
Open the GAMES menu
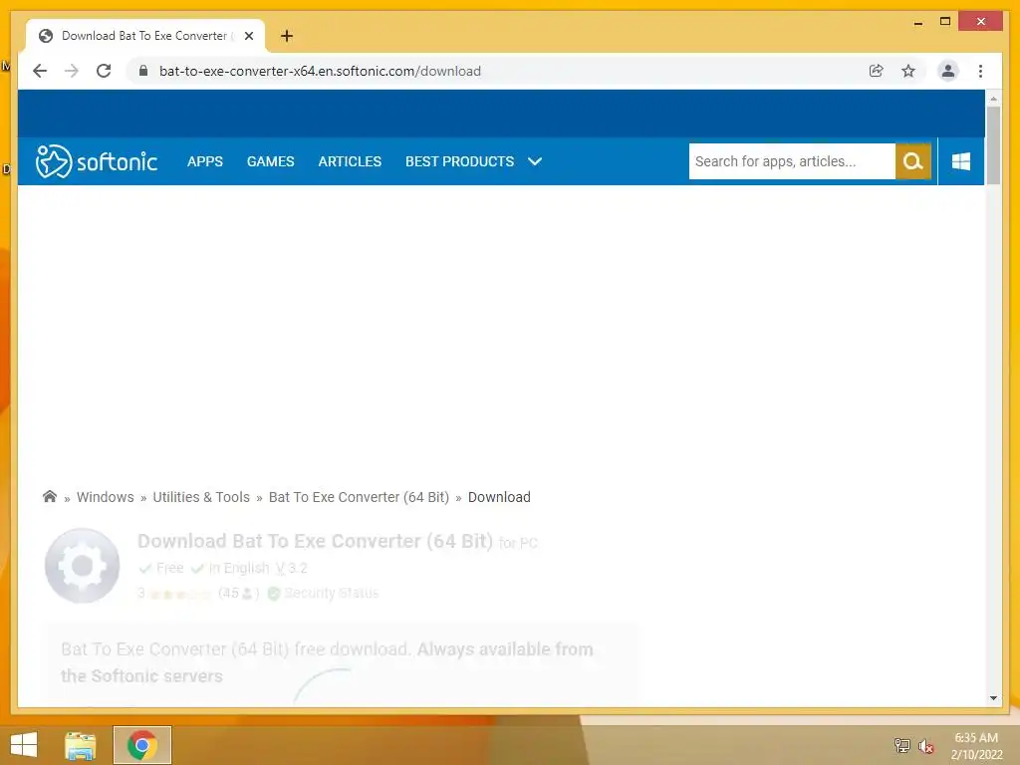271,161
